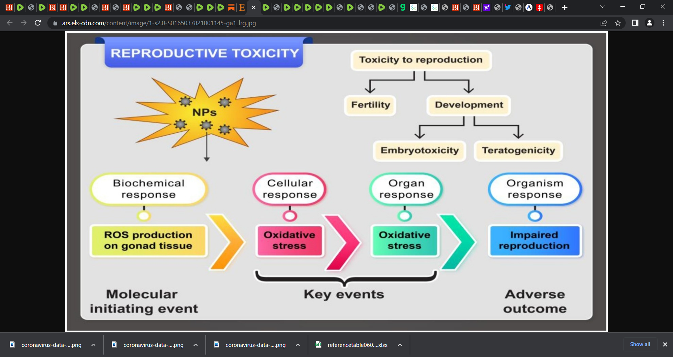The width and height of the screenshot is (673, 357).
Task: Click the 'Development' box in the diagram
Action: [469, 105]
